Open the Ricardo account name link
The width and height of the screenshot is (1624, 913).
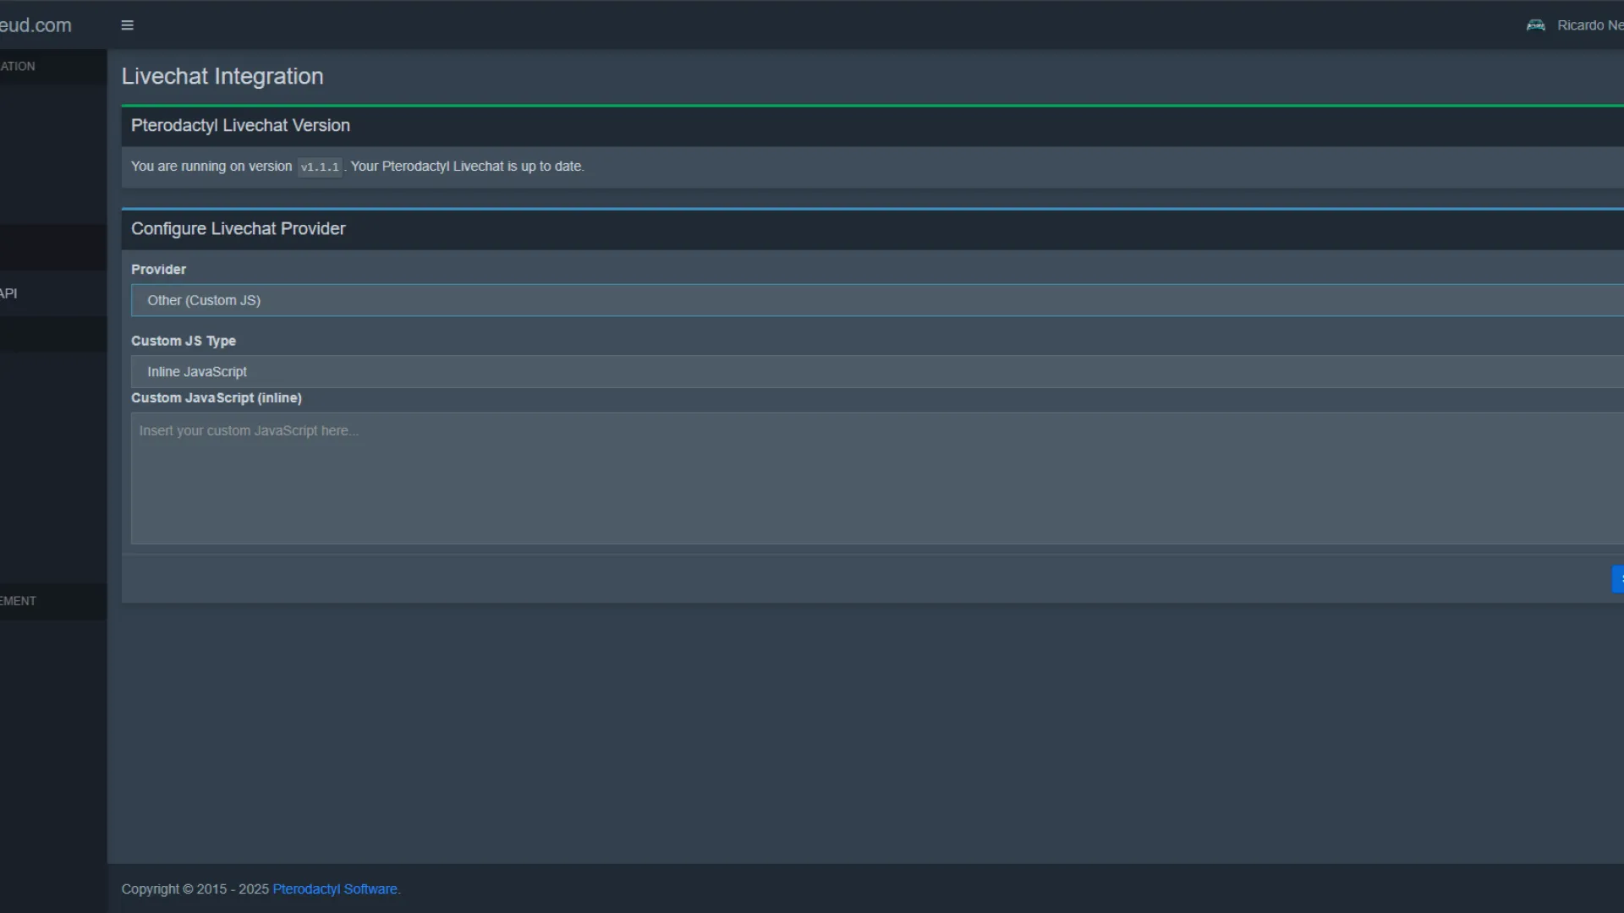(1589, 25)
